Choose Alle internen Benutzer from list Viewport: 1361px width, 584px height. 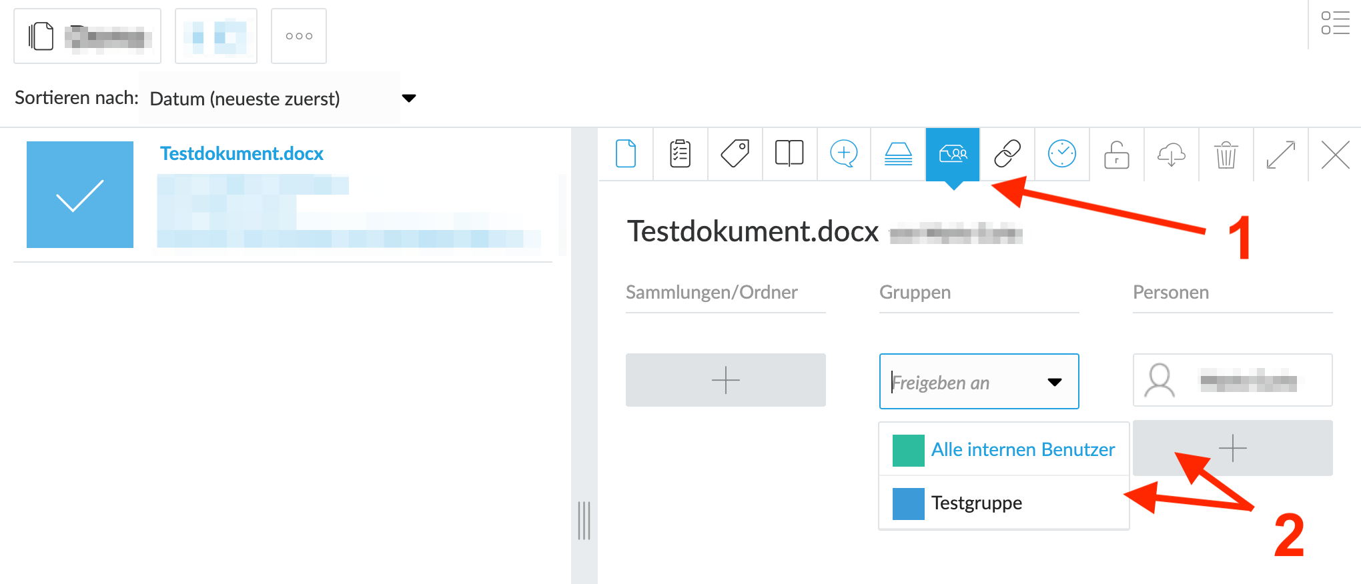(x=1004, y=449)
